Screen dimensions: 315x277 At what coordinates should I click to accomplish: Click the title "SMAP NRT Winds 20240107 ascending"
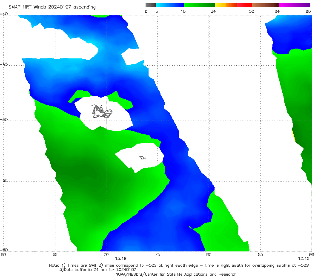tap(52, 7)
